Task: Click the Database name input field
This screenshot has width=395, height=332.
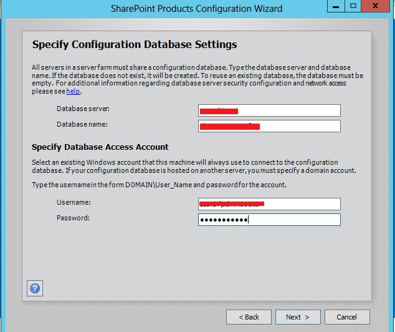Action: [x=269, y=126]
